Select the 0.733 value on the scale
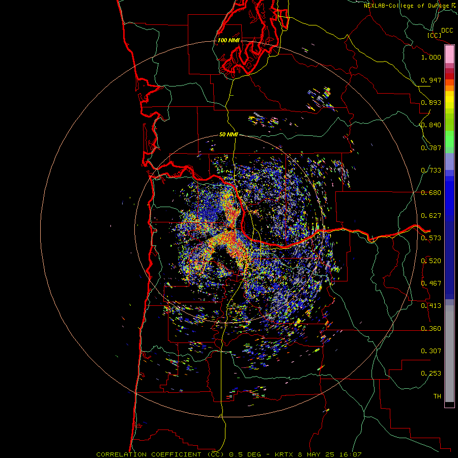The image size is (458, 458). tap(431, 170)
